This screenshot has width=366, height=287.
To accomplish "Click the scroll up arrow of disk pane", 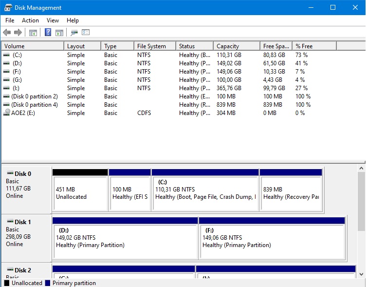I will click(361, 169).
